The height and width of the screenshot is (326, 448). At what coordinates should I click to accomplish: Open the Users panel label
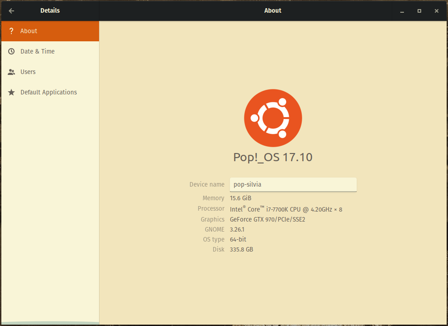tap(28, 72)
